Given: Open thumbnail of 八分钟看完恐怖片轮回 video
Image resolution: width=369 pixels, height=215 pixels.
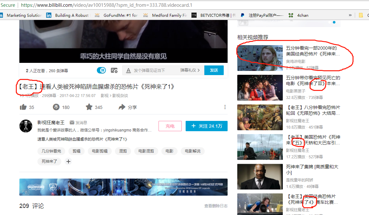Looking at the screenshot, I should pyautogui.click(x=260, y=117).
